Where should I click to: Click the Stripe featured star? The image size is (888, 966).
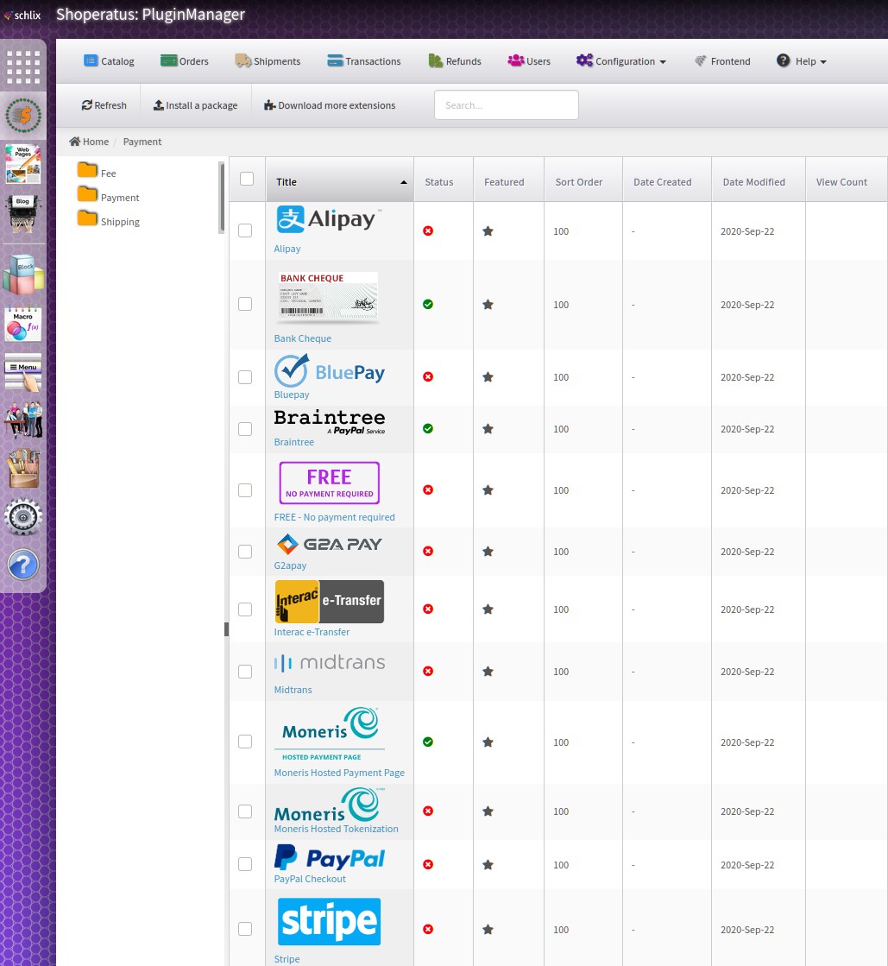pos(488,930)
